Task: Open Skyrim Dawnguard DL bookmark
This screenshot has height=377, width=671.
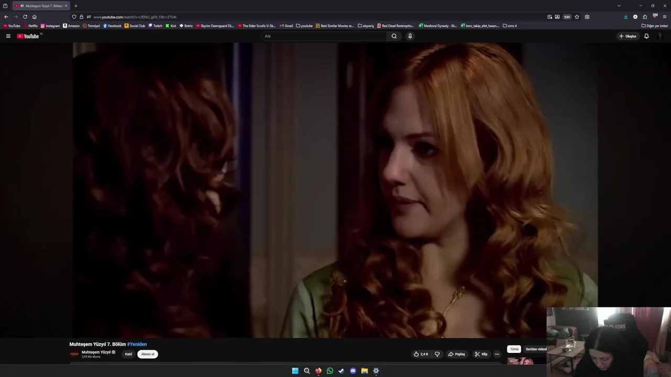Action: click(x=215, y=26)
